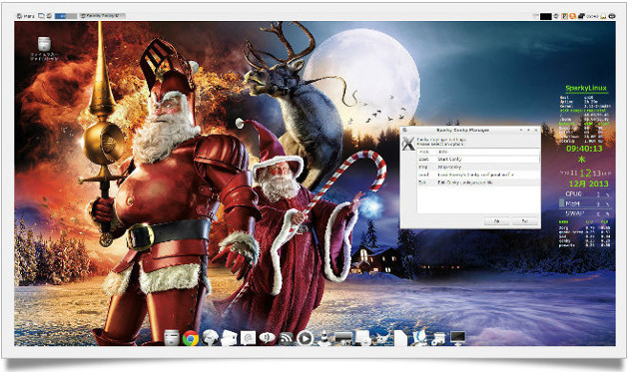Open the speech bubble chat dock icon
Viewport: 629px width, 372px height.
click(x=267, y=338)
